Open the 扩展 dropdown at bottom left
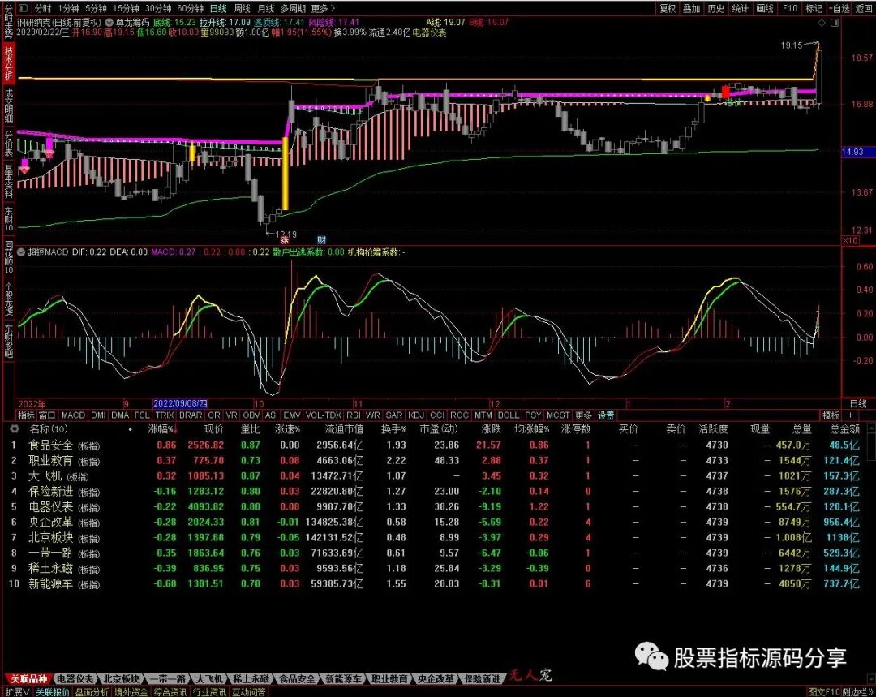The image size is (876, 697). pos(18,692)
